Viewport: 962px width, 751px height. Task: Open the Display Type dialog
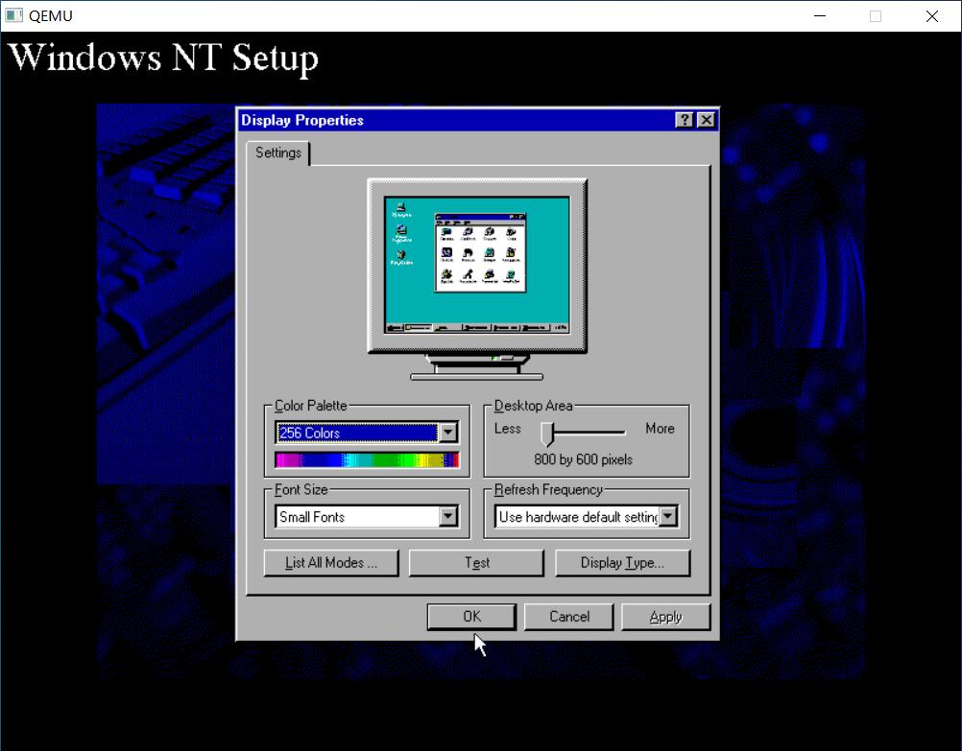point(622,563)
